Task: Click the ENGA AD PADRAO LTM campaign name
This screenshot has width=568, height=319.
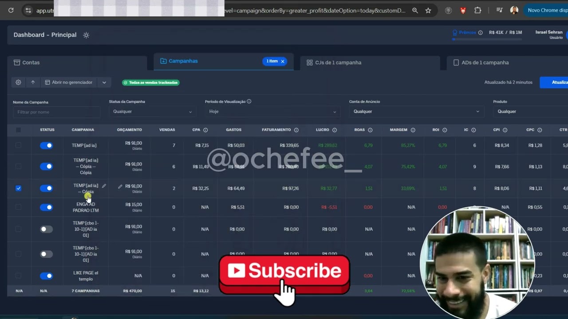Action: (x=86, y=207)
